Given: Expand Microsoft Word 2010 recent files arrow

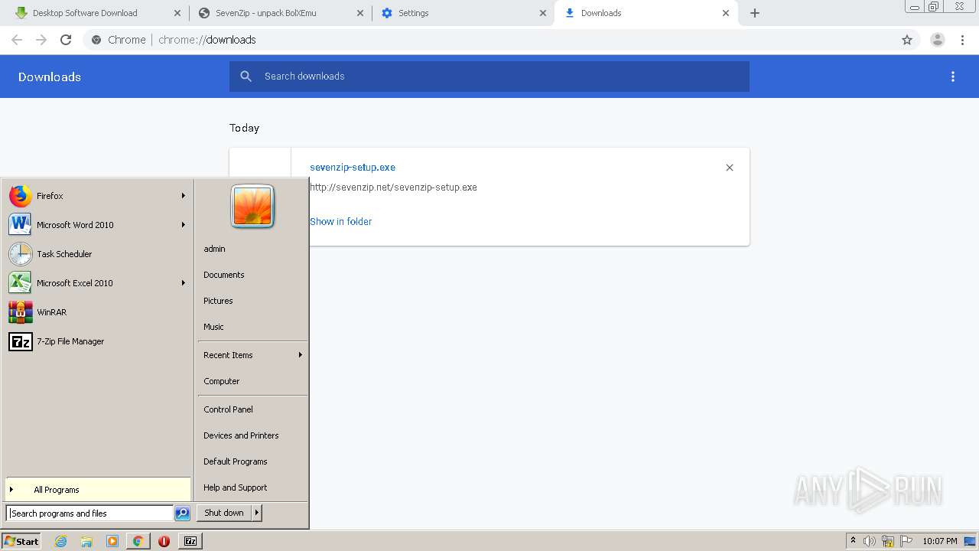Looking at the screenshot, I should [184, 225].
